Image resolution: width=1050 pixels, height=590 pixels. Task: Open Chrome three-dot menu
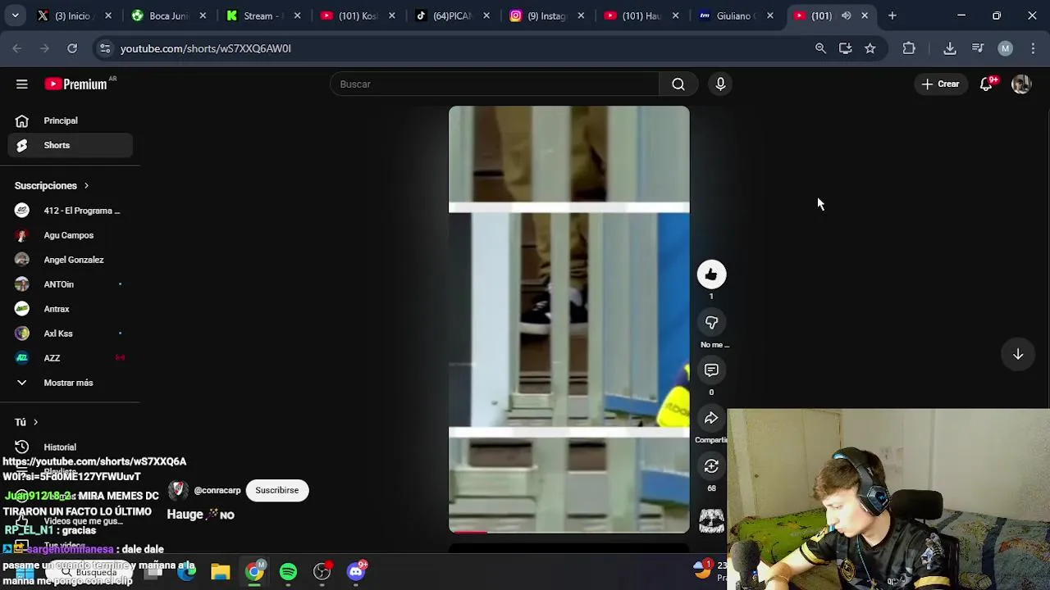pos(1033,48)
